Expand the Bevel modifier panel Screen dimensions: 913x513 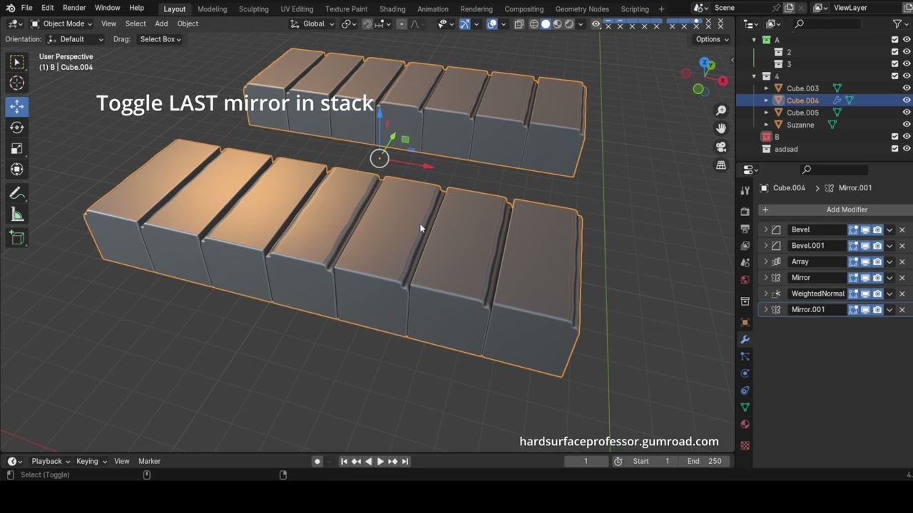coord(766,229)
